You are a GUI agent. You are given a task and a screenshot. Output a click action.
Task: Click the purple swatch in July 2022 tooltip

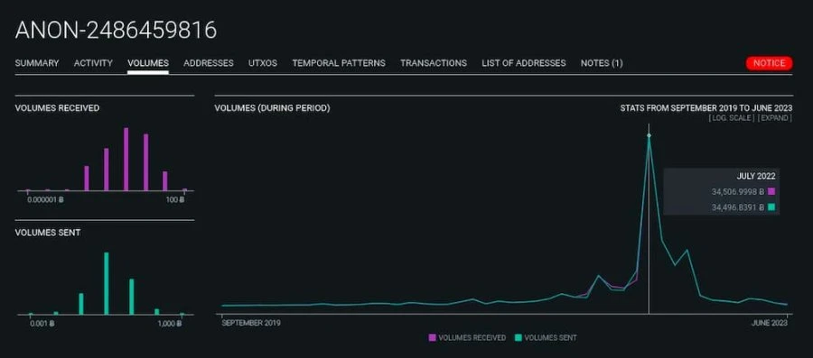(771, 191)
